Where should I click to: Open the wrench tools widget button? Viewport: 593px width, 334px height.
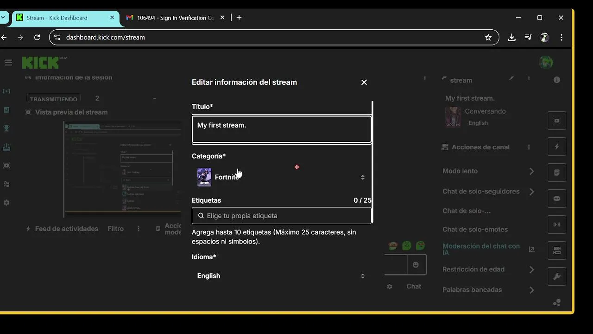557,276
